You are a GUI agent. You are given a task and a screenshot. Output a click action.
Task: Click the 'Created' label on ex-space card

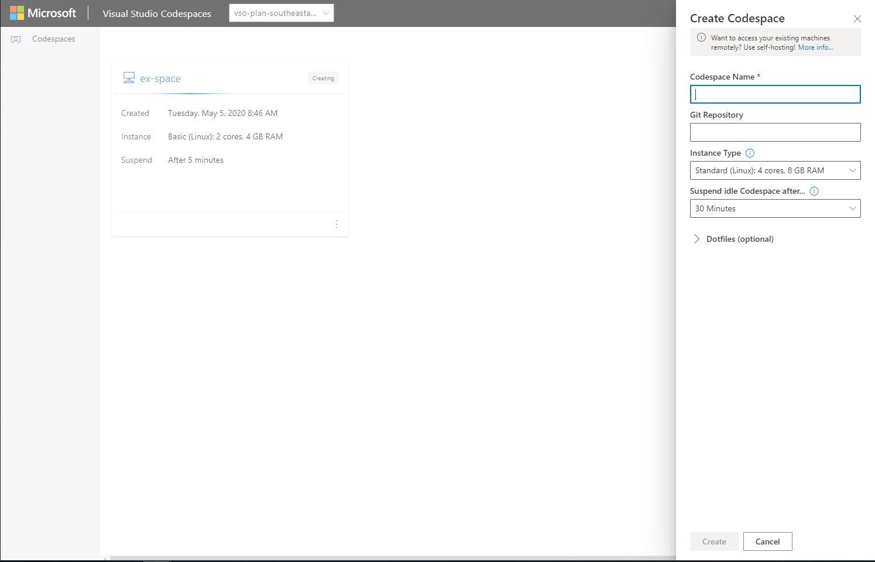[x=135, y=113]
